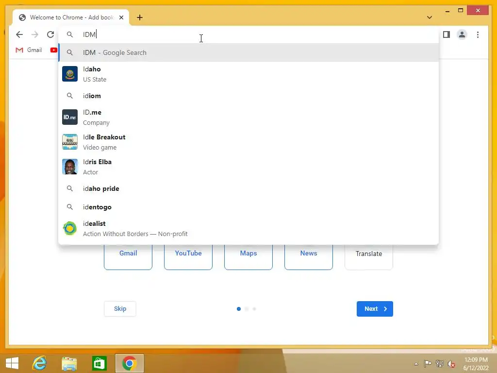Click the network tray icon
Screen dimensions: 497x373
[x=440, y=363]
